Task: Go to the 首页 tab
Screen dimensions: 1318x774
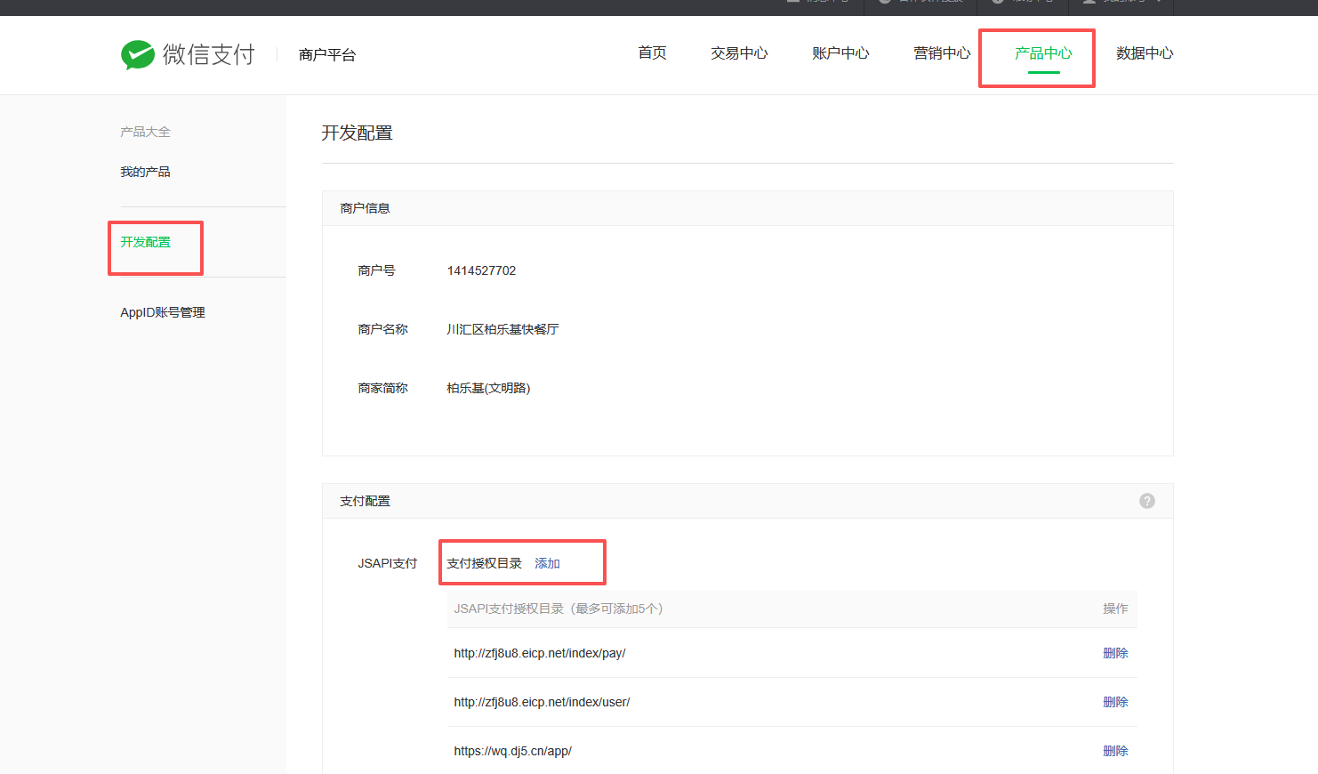Action: pyautogui.click(x=652, y=53)
